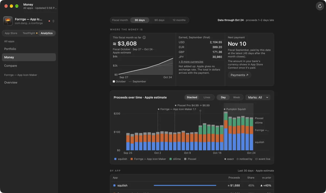Select the 12 months range

click(x=179, y=20)
